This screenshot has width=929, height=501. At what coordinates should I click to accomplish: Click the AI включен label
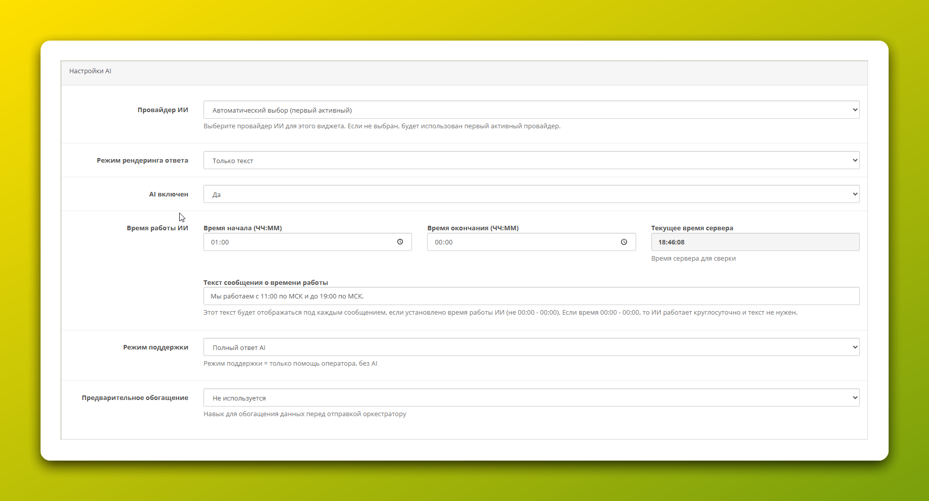click(x=169, y=194)
